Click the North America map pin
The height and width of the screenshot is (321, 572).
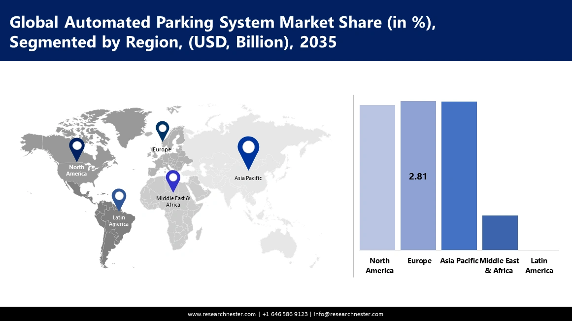(76, 149)
